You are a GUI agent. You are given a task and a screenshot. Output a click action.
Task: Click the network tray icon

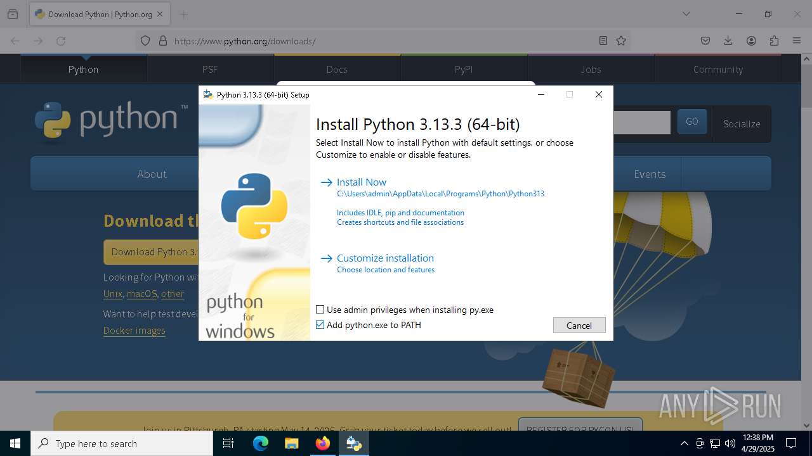click(x=714, y=443)
